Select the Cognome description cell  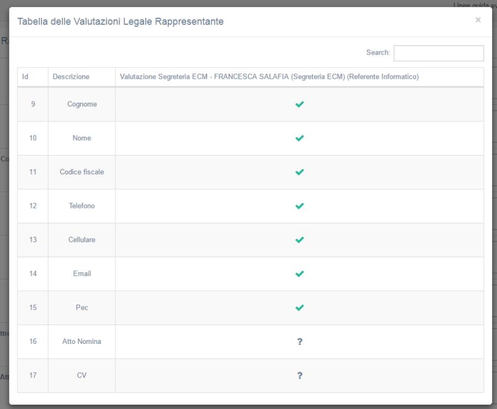(82, 104)
